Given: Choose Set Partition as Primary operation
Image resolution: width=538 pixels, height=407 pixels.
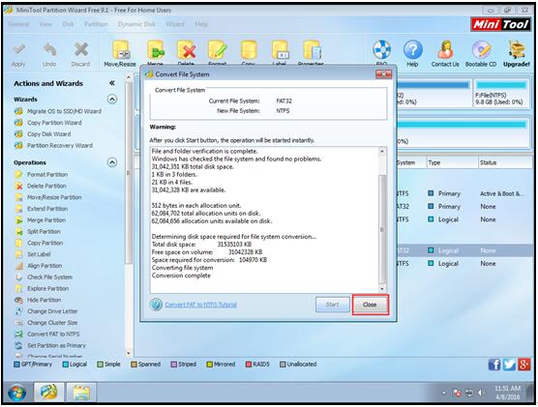Looking at the screenshot, I should (56, 345).
